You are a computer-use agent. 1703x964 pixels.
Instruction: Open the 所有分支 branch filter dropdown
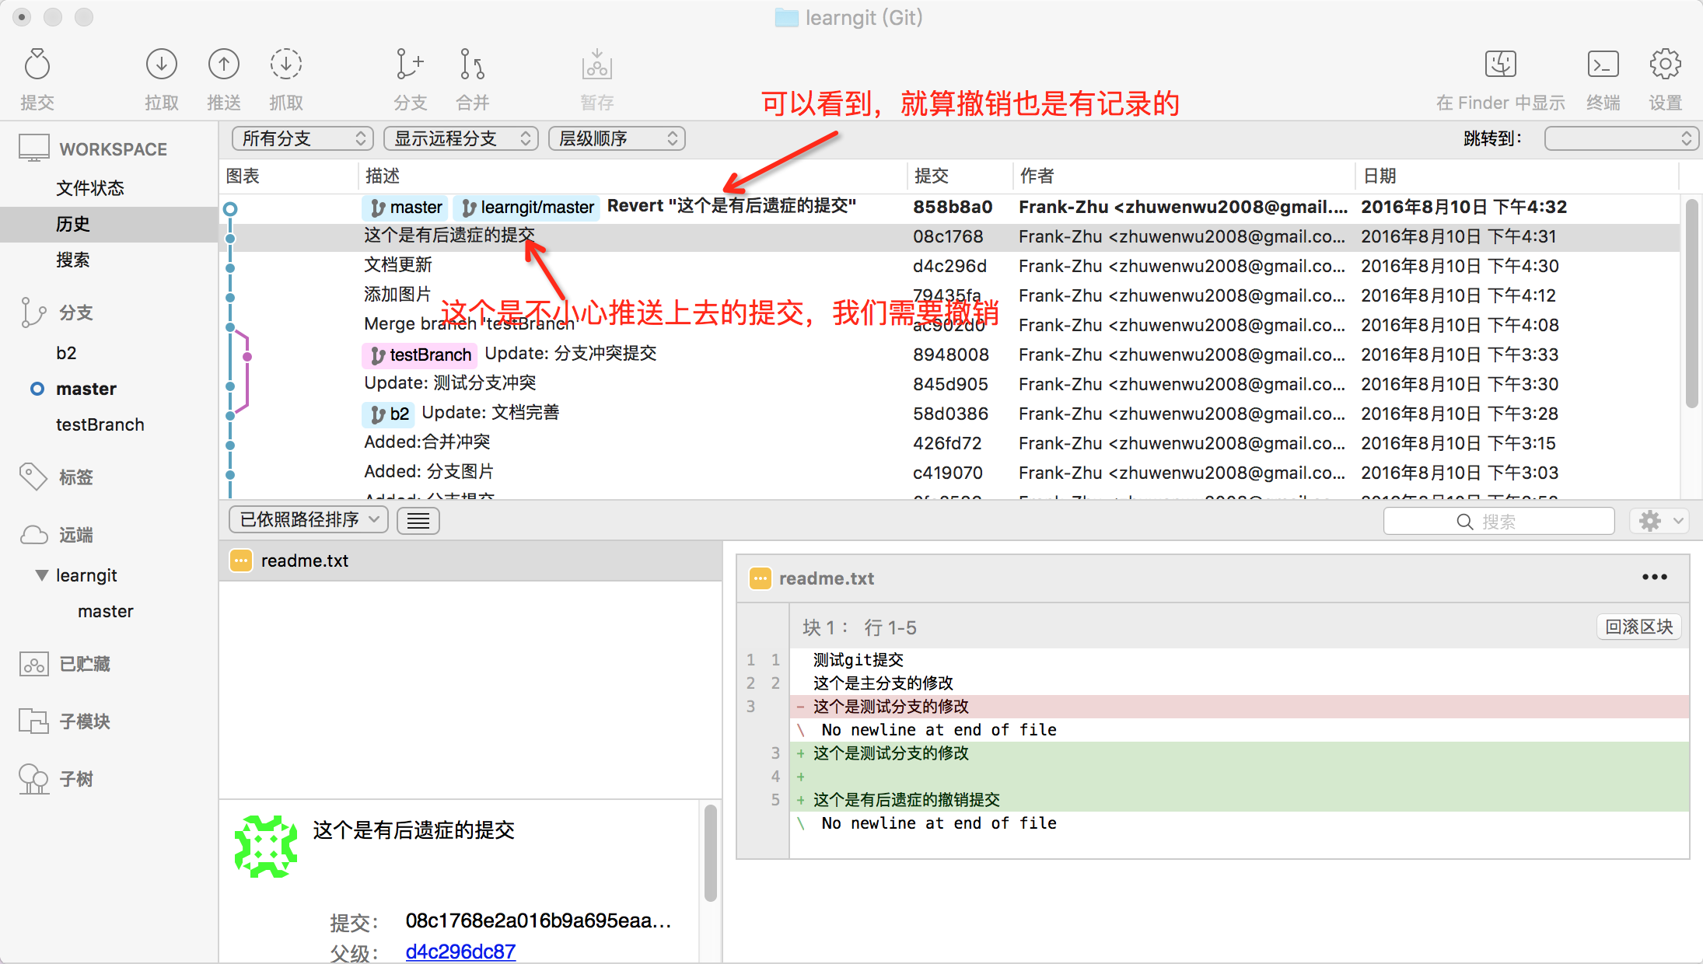[x=302, y=138]
